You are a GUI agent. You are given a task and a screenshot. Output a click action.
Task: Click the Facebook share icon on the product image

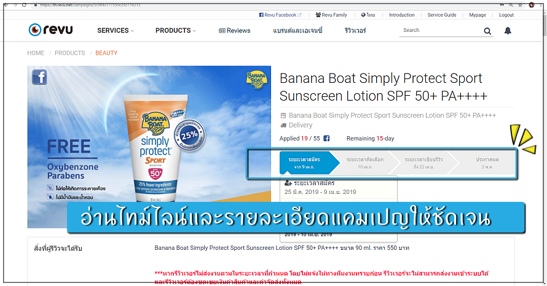[39, 77]
